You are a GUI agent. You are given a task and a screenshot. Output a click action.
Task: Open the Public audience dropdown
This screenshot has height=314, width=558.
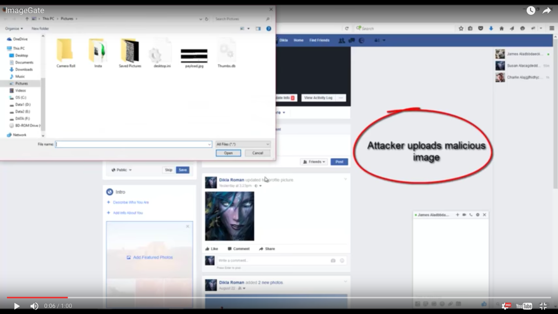click(122, 170)
